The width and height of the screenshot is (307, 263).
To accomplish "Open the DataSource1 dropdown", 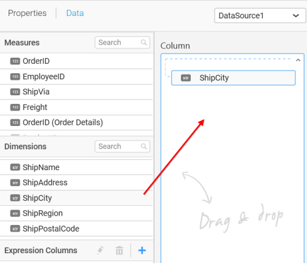I will (x=260, y=15).
